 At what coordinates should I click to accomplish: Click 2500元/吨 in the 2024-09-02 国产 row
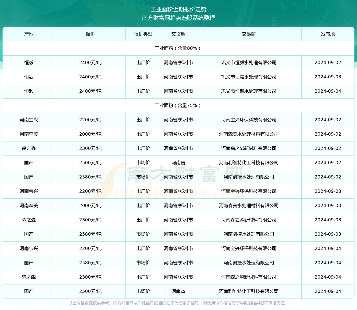click(x=90, y=163)
